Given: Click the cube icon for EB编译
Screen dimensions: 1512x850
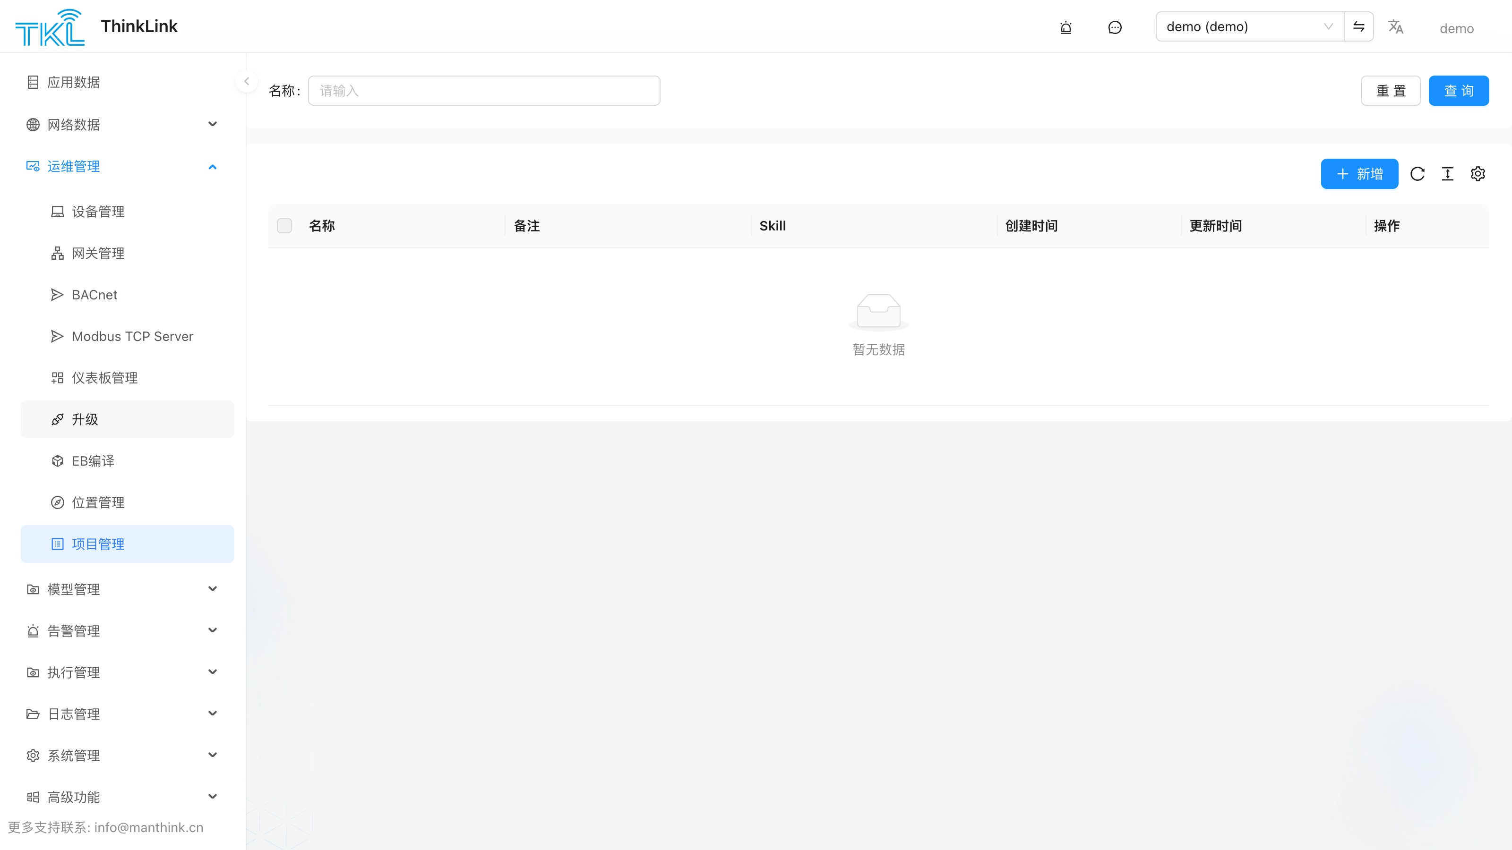Looking at the screenshot, I should [58, 461].
